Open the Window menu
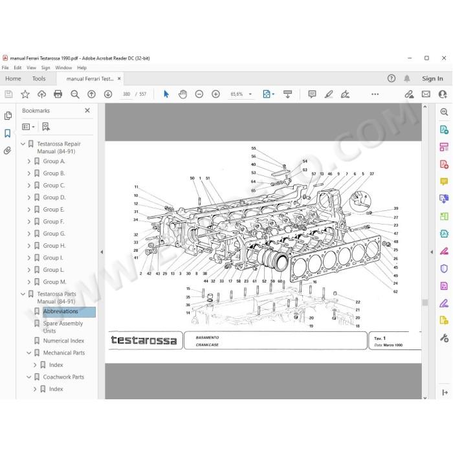Viewport: 453px width, 453px height. click(x=63, y=67)
